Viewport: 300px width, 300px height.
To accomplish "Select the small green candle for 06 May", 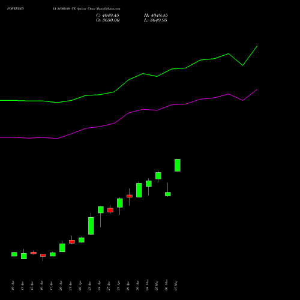I will click(x=168, y=194).
